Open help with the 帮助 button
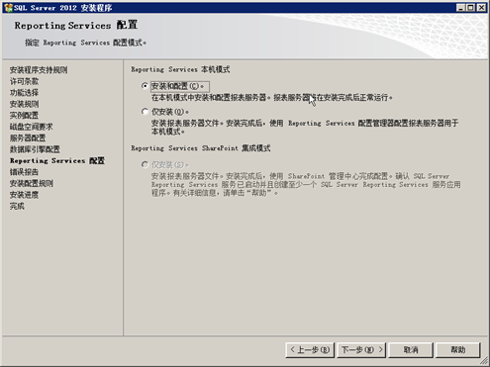Image resolution: width=490 pixels, height=367 pixels. 458,349
